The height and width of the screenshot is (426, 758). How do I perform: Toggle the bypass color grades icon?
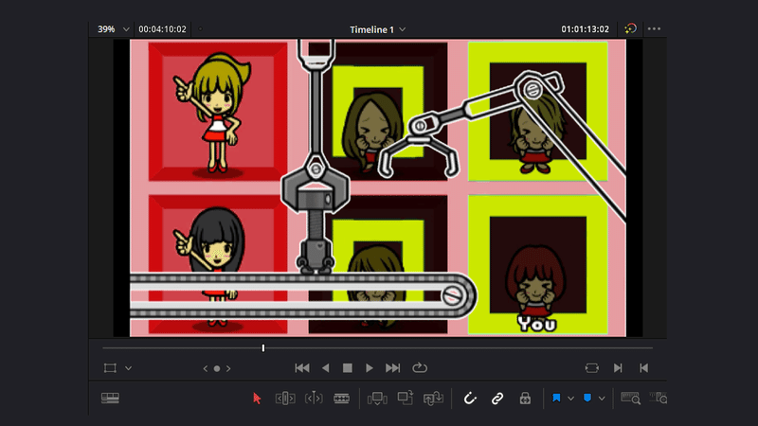[x=630, y=29]
